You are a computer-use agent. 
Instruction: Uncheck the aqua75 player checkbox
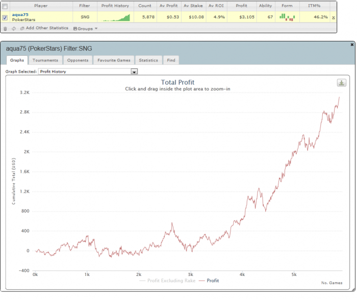click(x=5, y=17)
